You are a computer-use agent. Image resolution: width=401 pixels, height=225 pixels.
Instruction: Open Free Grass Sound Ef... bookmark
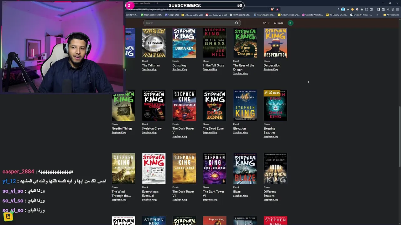(151, 15)
